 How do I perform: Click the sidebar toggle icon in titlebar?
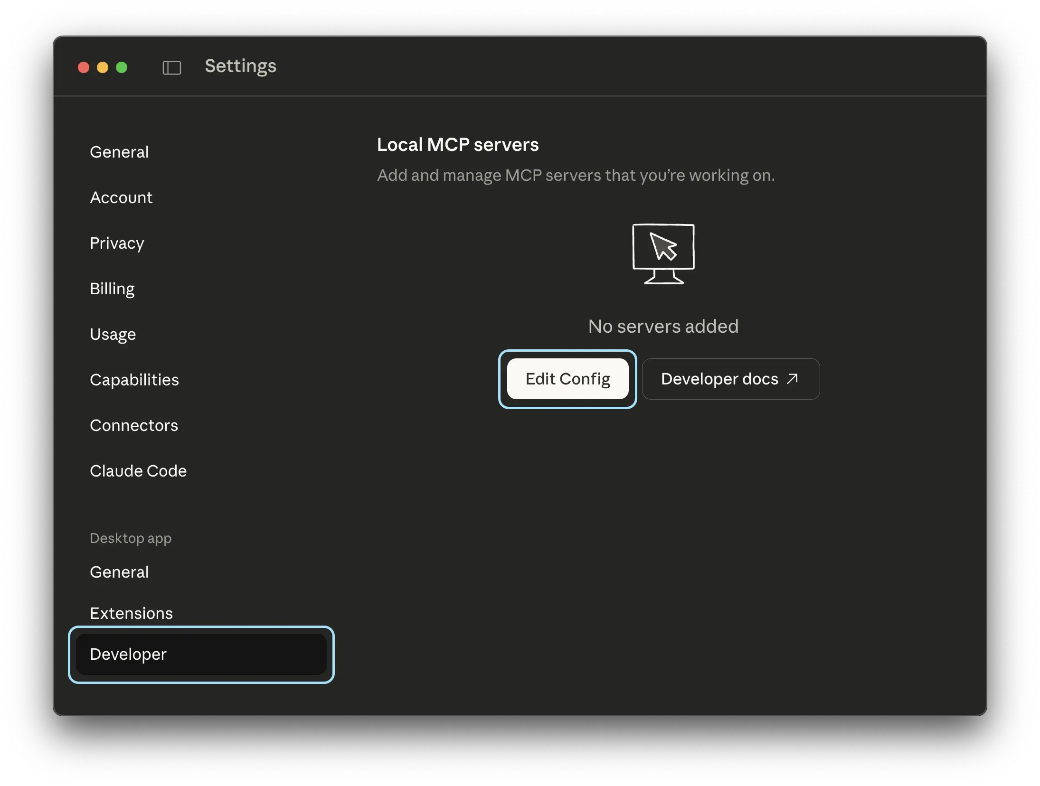[x=171, y=67]
